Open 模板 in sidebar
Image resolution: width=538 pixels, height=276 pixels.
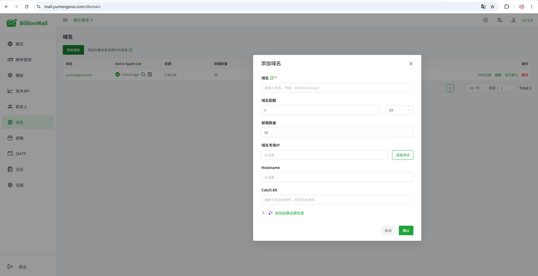(x=28, y=76)
